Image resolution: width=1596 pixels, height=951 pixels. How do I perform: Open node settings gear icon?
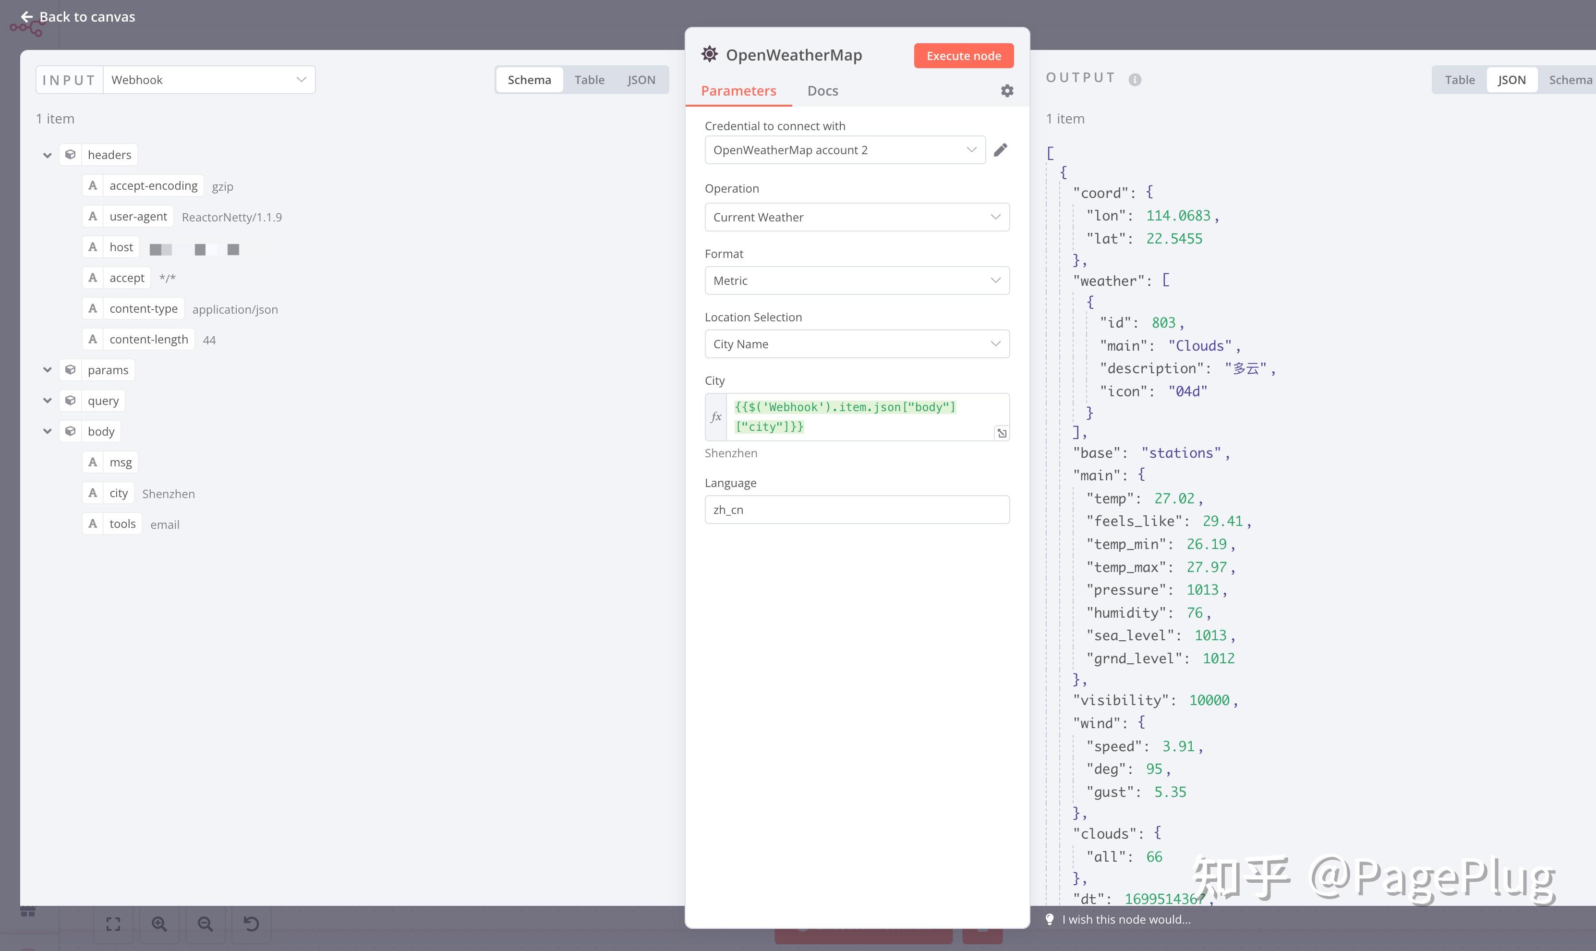[x=1007, y=91]
